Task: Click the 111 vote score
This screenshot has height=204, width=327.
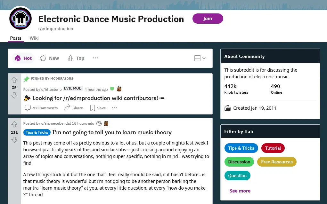Action: (14, 132)
